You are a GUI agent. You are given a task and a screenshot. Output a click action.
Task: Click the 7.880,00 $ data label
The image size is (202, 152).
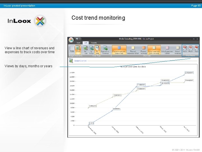pos(93,106)
